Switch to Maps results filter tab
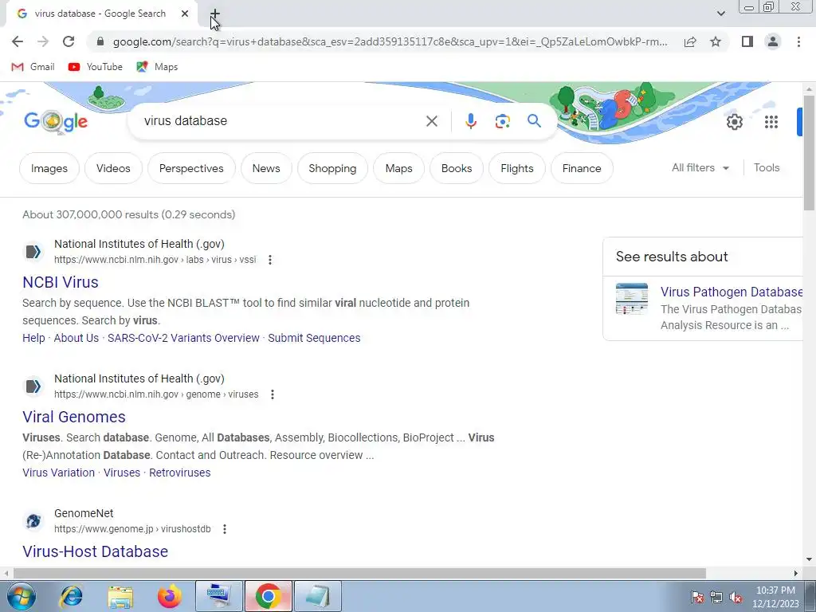The height and width of the screenshot is (612, 816). (x=398, y=168)
